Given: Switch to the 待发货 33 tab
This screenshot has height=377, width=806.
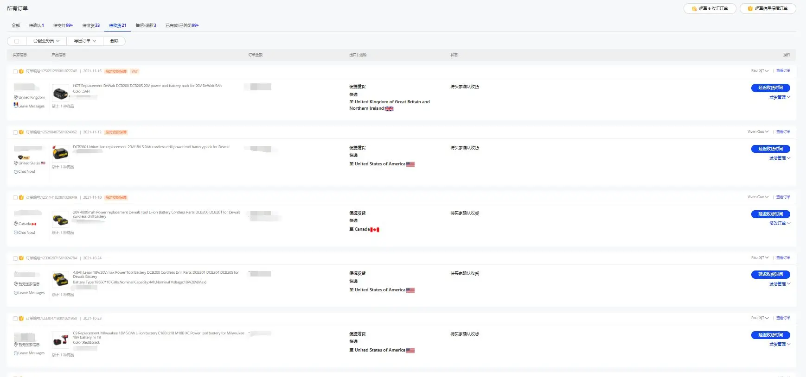Looking at the screenshot, I should (x=91, y=25).
